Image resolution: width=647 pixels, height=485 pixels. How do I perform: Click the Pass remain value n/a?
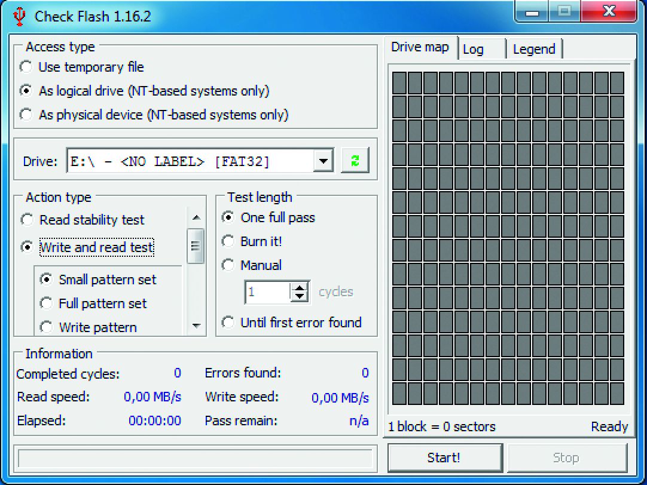(359, 420)
